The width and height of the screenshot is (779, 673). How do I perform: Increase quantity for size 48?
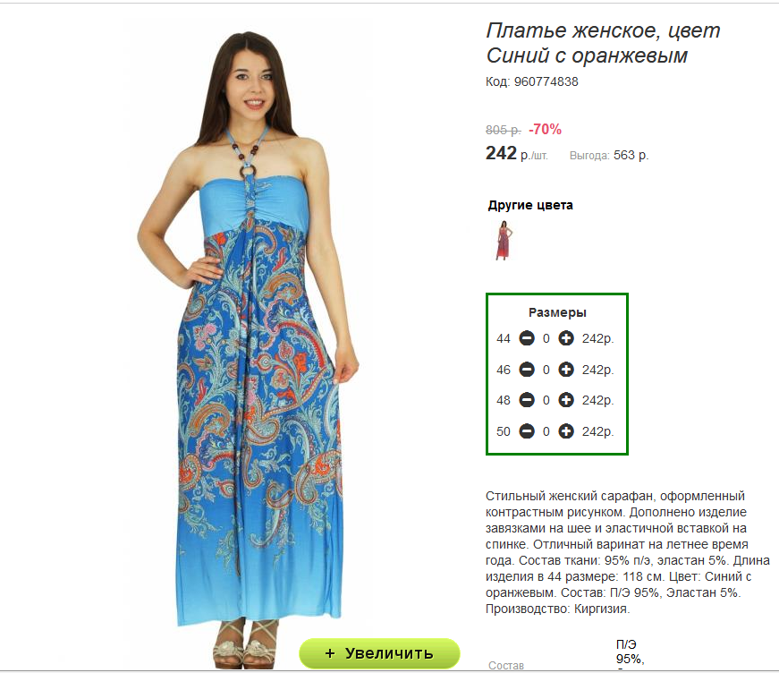(566, 400)
